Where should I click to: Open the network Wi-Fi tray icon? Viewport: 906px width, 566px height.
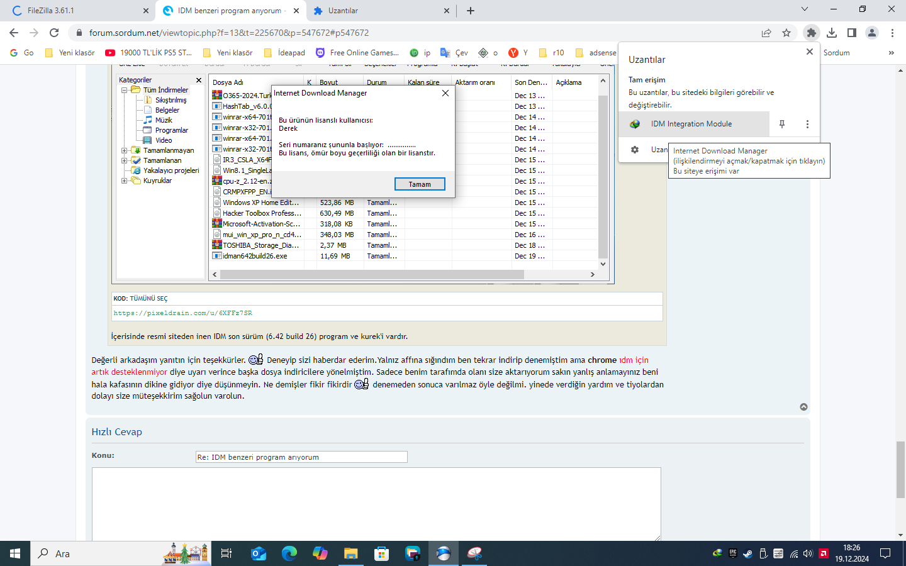coord(794,553)
